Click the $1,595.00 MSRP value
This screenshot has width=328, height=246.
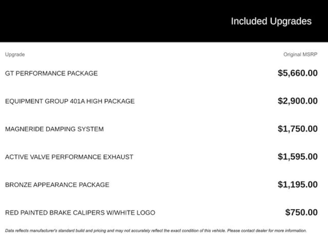point(298,157)
